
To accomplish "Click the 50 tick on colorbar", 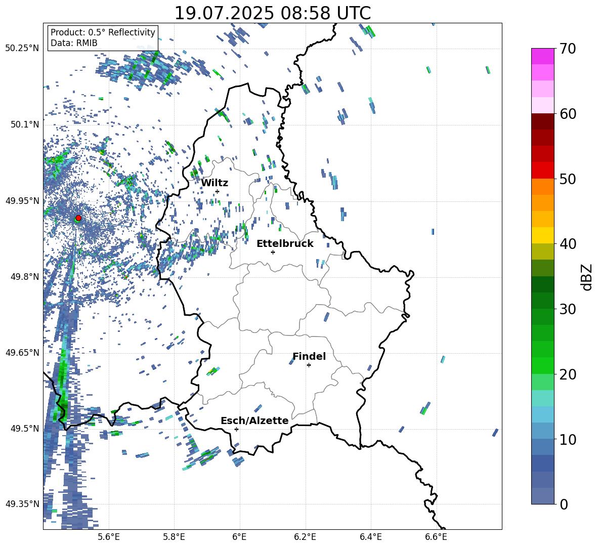I will coord(568,179).
